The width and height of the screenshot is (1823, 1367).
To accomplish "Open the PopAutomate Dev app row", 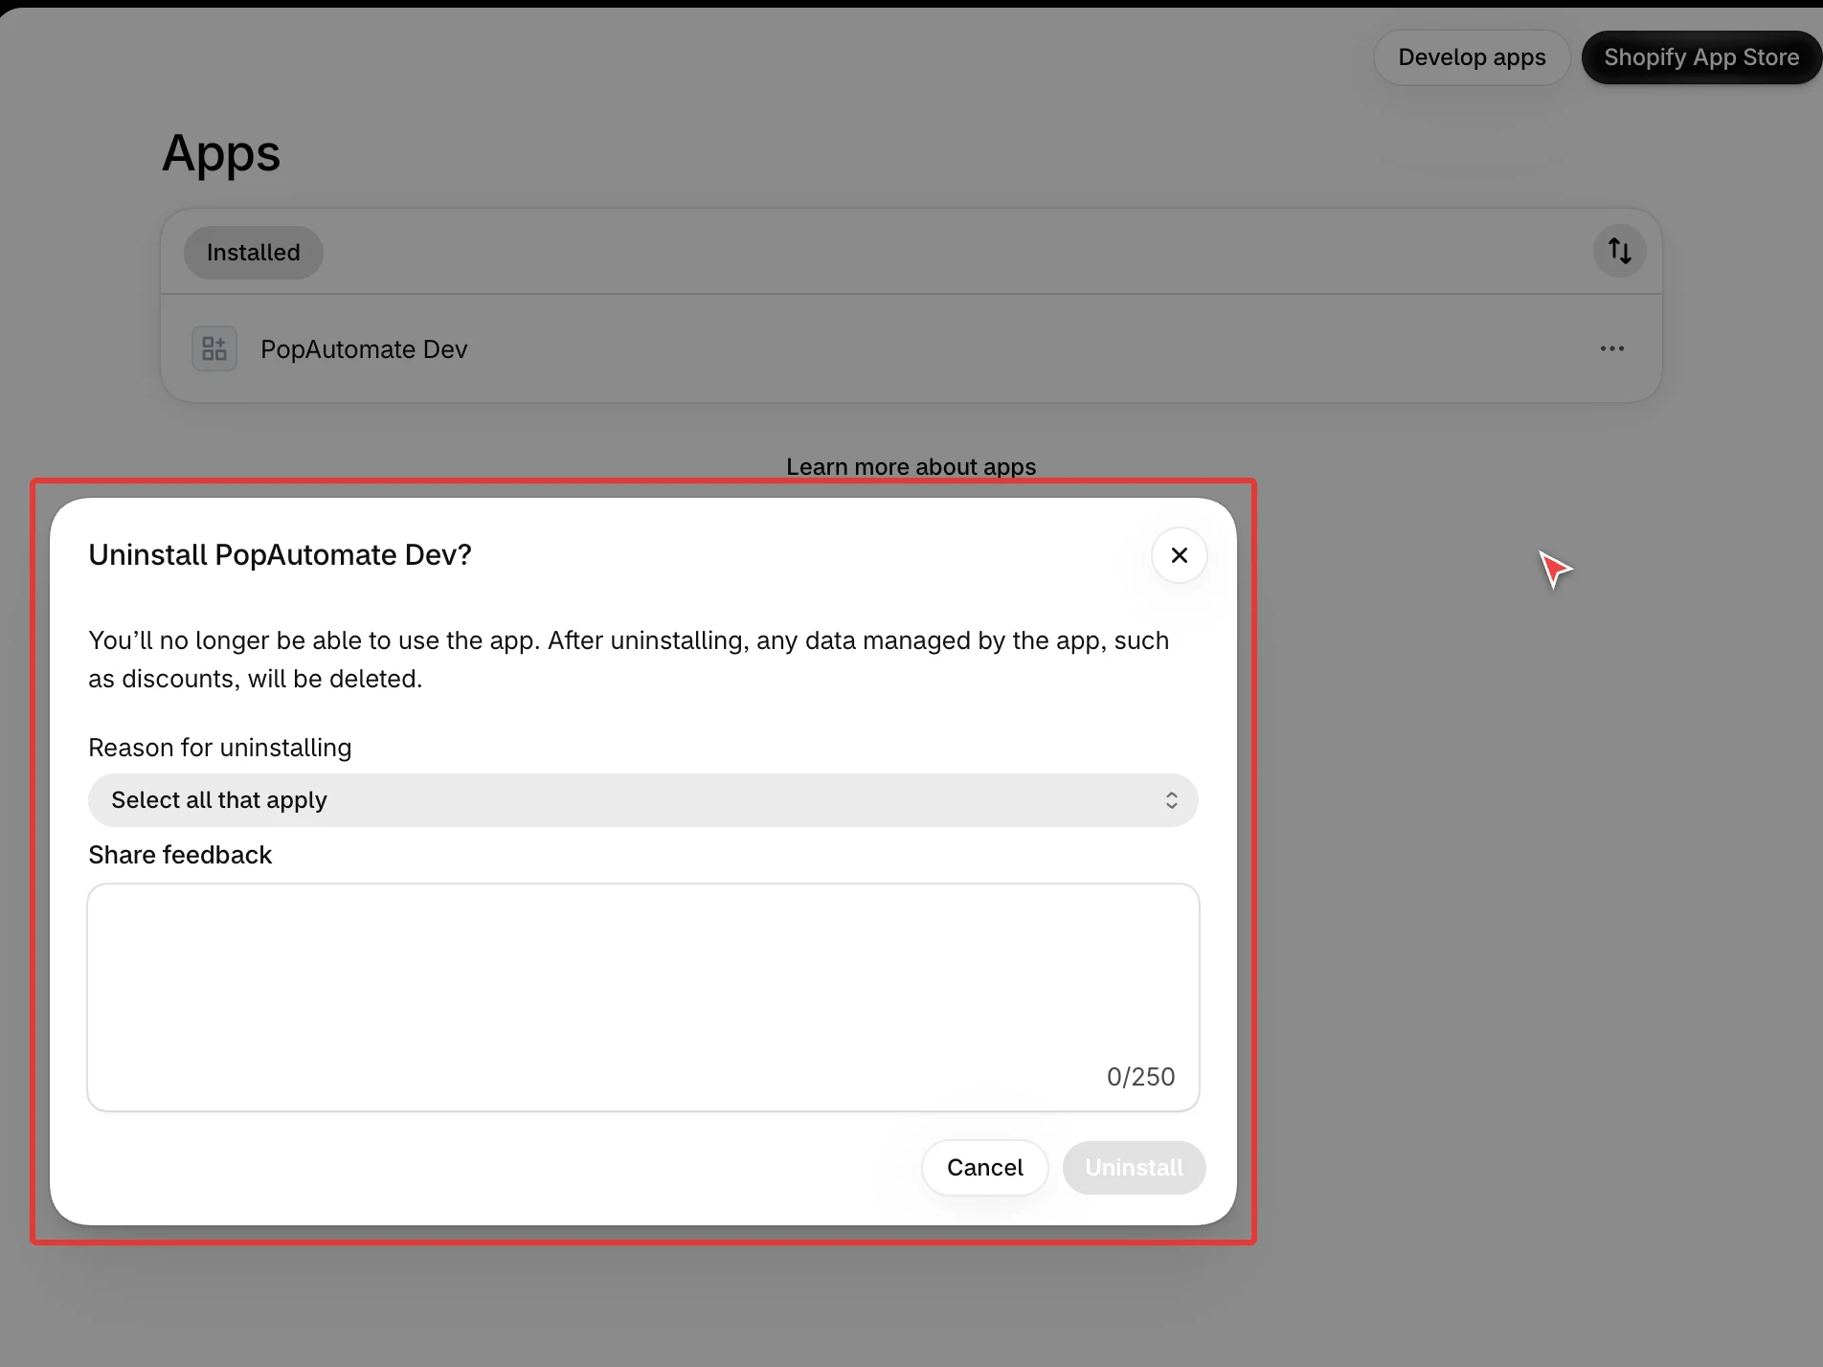I will [911, 348].
